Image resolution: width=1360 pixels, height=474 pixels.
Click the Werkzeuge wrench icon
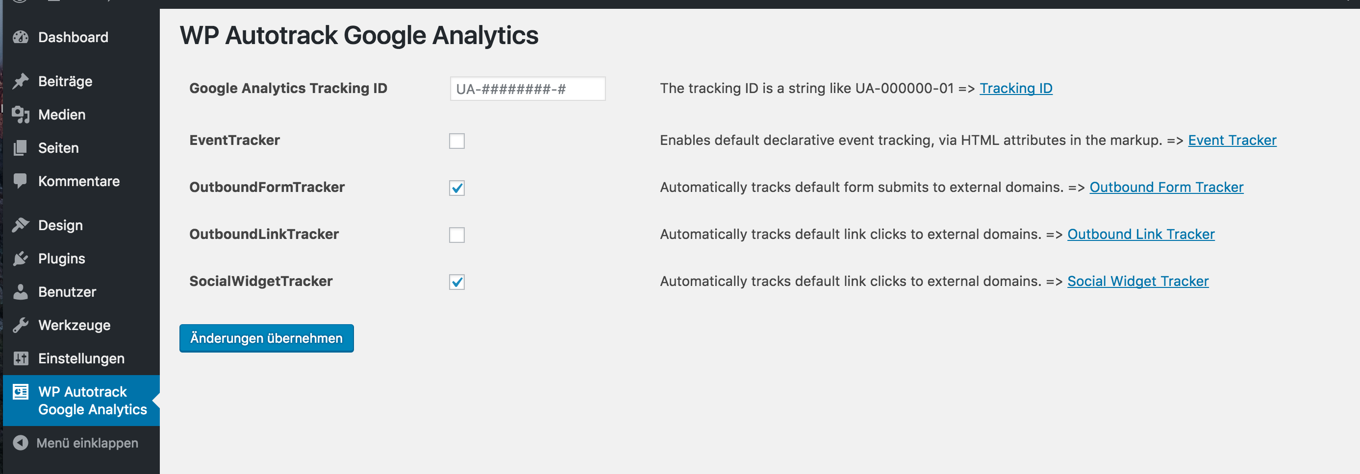point(21,325)
